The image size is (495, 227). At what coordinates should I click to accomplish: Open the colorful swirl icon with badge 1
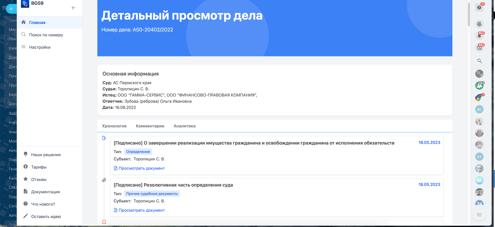point(480,97)
